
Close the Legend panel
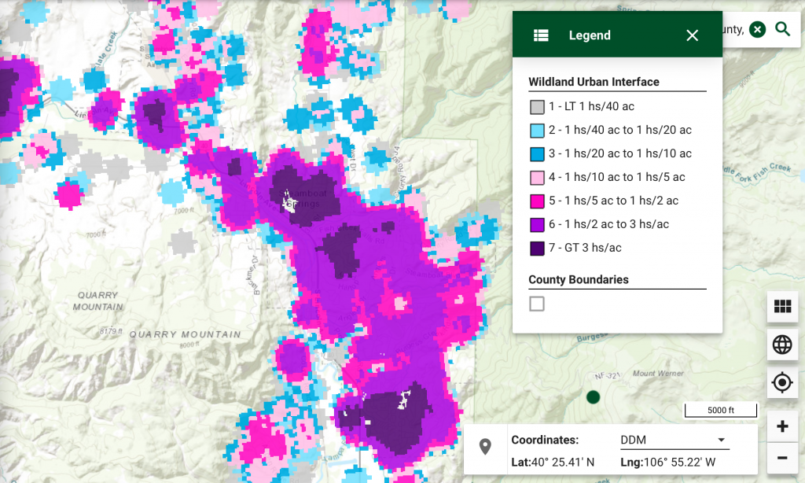[x=692, y=35]
